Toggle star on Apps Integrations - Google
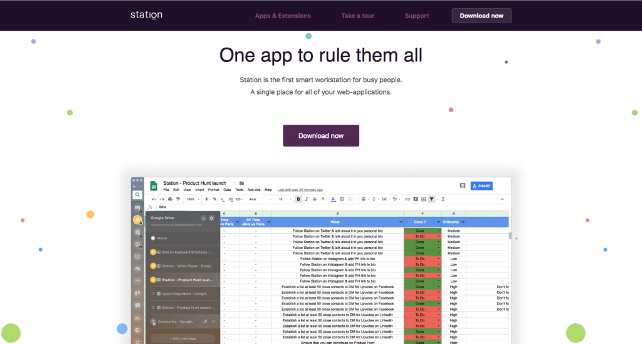642x344 pixels. click(153, 294)
